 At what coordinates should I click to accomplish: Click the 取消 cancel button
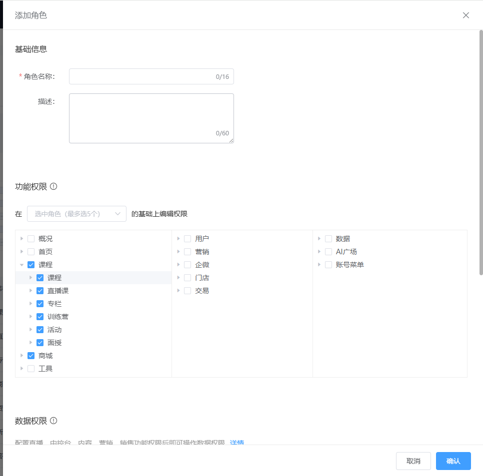point(413,461)
